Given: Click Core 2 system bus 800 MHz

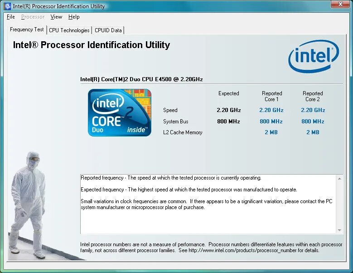Looking at the screenshot, I should pos(313,122).
